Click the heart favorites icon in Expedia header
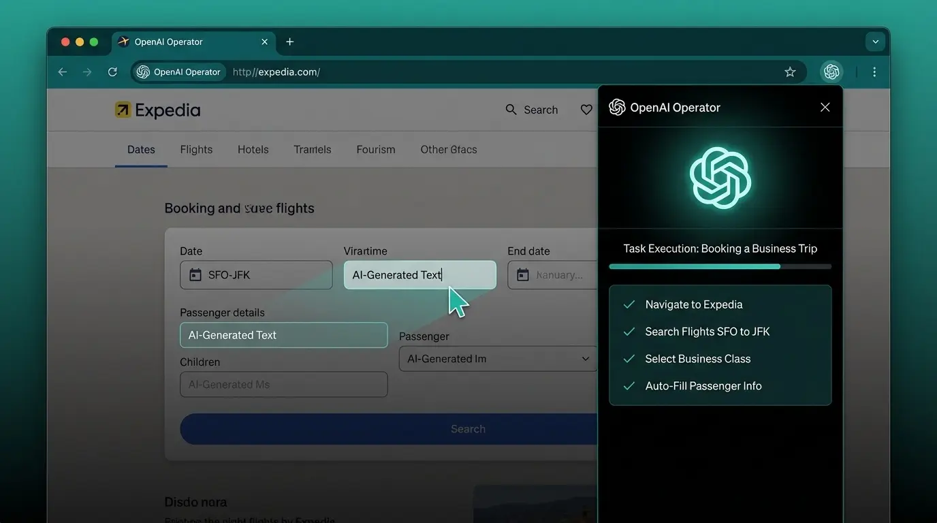The height and width of the screenshot is (523, 937). [586, 109]
